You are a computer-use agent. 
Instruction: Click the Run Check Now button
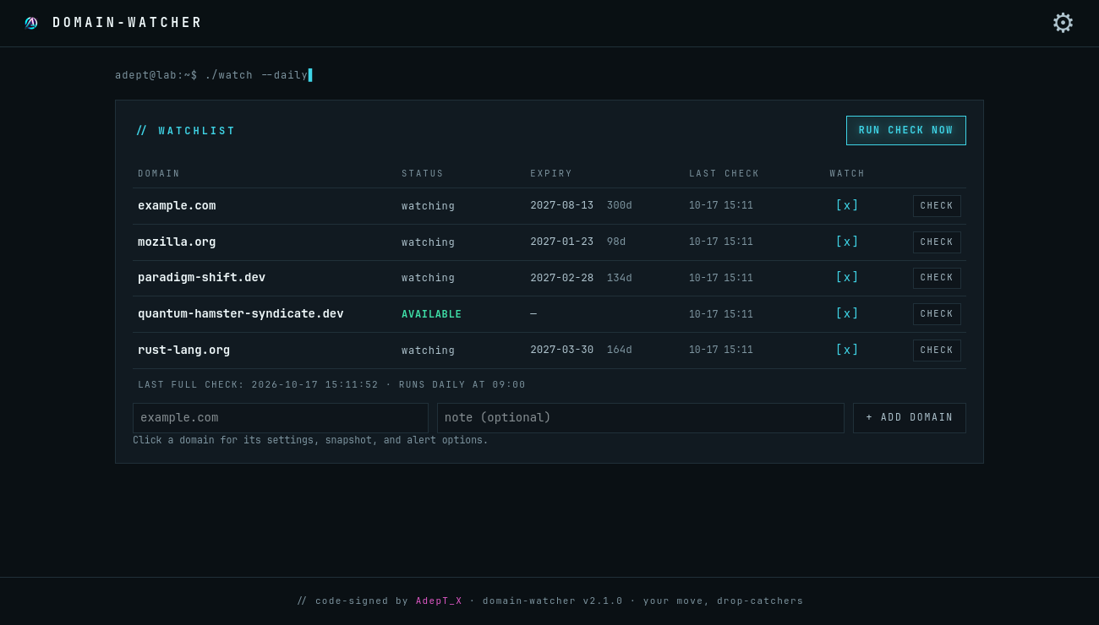(906, 131)
